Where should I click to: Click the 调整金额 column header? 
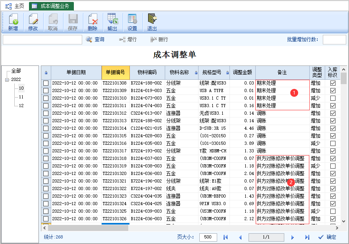click(x=242, y=73)
